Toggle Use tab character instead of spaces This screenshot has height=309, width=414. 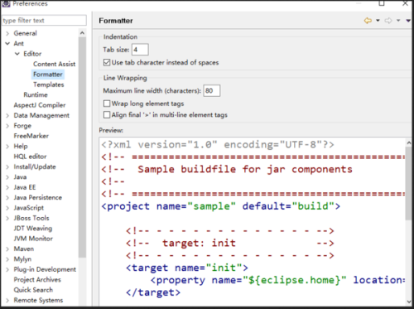(x=107, y=62)
